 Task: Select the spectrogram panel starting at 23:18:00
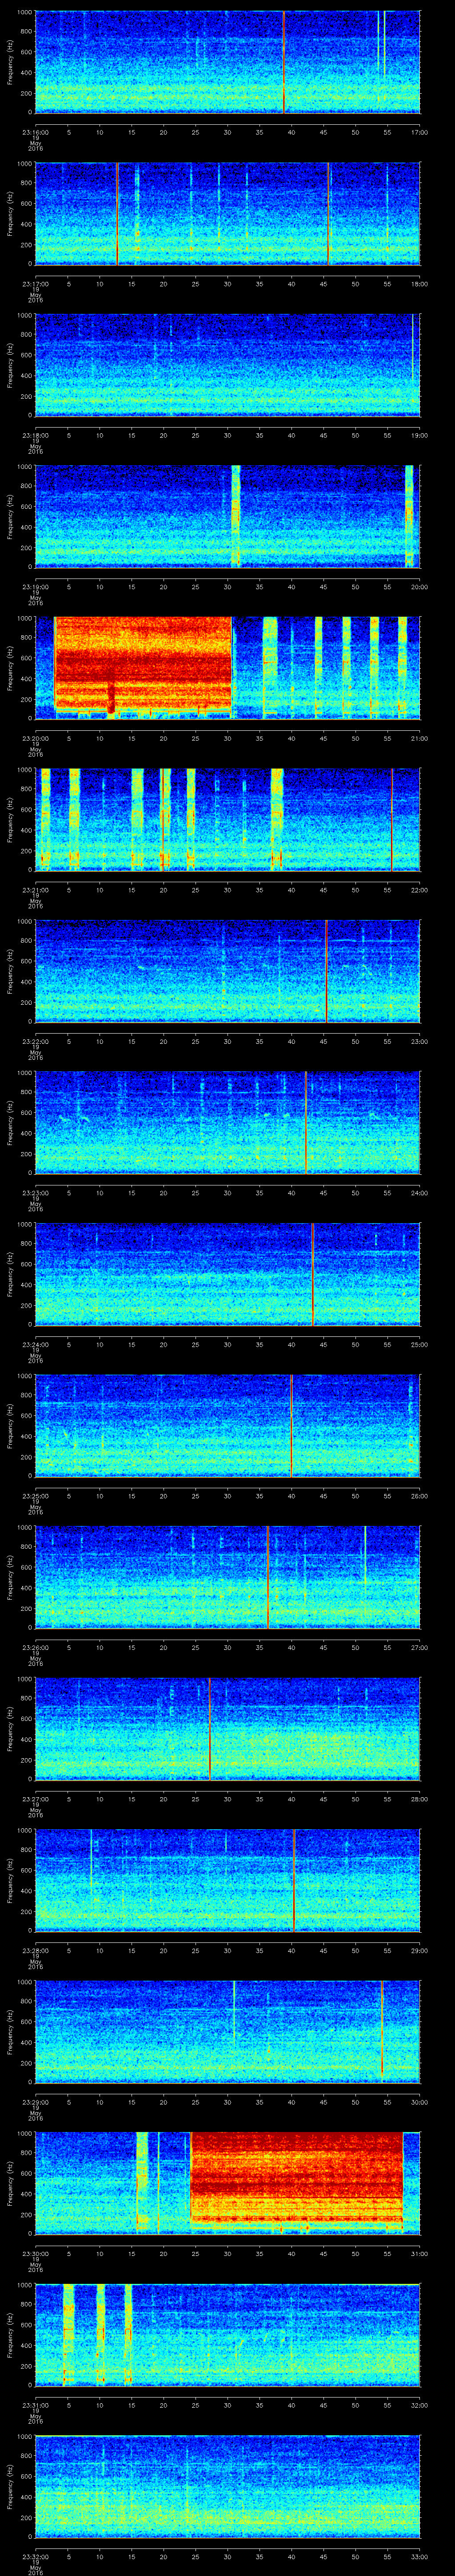tap(228, 366)
